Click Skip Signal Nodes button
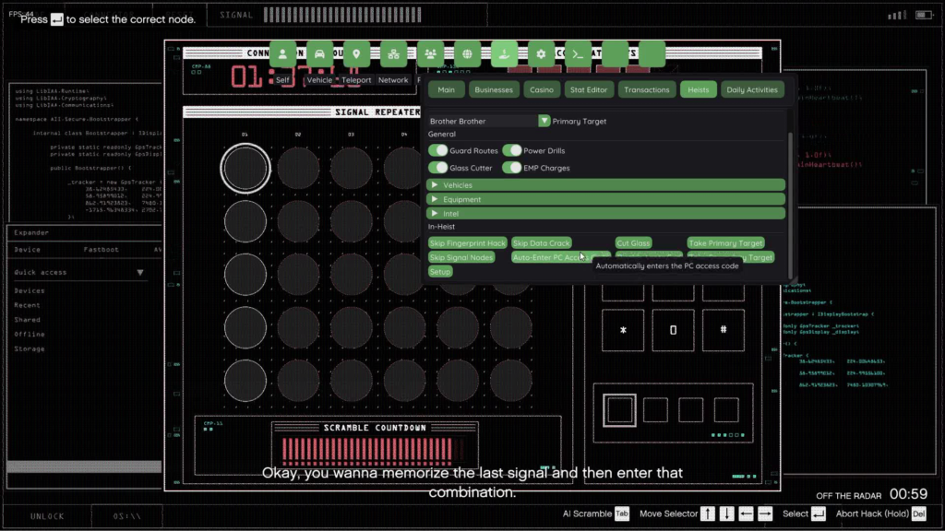Viewport: 945px width, 531px height. coord(461,258)
